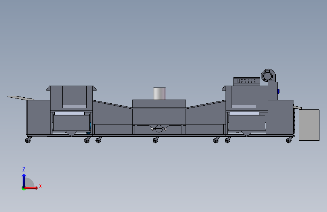Click the red X axis arrow of the triad
The width and height of the screenshot is (327, 212).
tap(31, 188)
